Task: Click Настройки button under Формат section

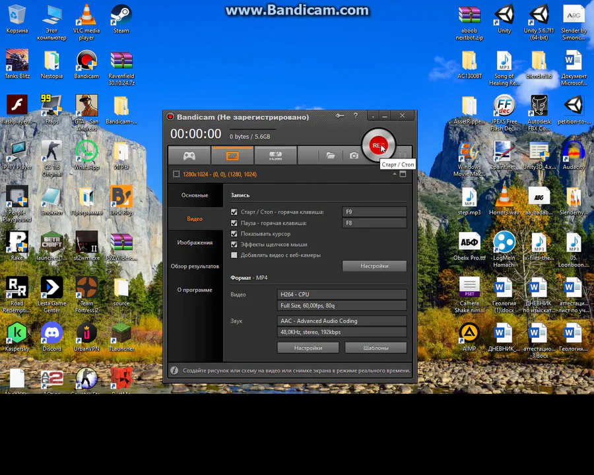Action: [308, 348]
